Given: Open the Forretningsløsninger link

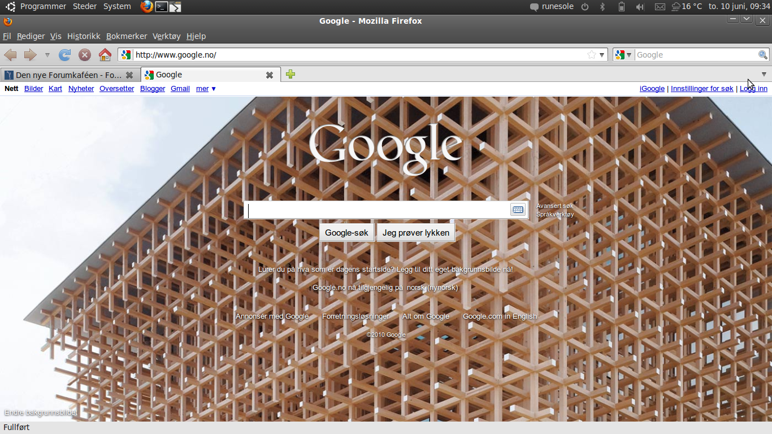Looking at the screenshot, I should tap(355, 316).
